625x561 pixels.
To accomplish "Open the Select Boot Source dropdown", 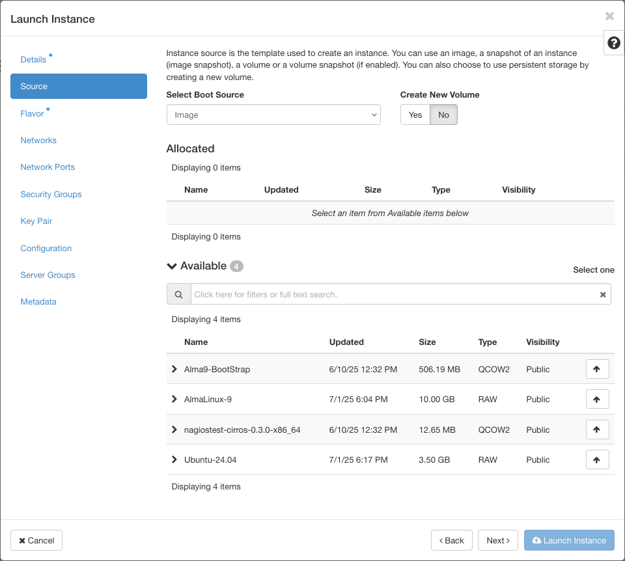I will pyautogui.click(x=273, y=115).
